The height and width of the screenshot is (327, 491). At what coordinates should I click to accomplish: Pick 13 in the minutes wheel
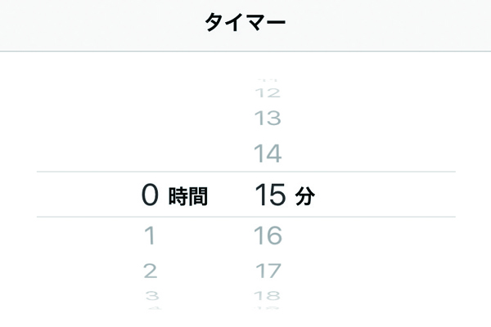[x=268, y=119]
